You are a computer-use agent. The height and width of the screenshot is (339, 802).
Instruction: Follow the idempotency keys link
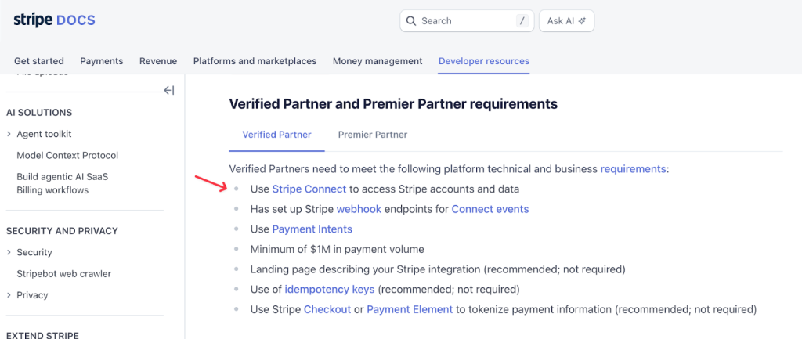click(x=329, y=290)
